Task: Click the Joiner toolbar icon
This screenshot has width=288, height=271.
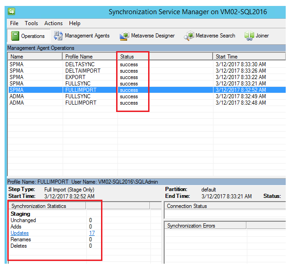Action: pos(249,36)
